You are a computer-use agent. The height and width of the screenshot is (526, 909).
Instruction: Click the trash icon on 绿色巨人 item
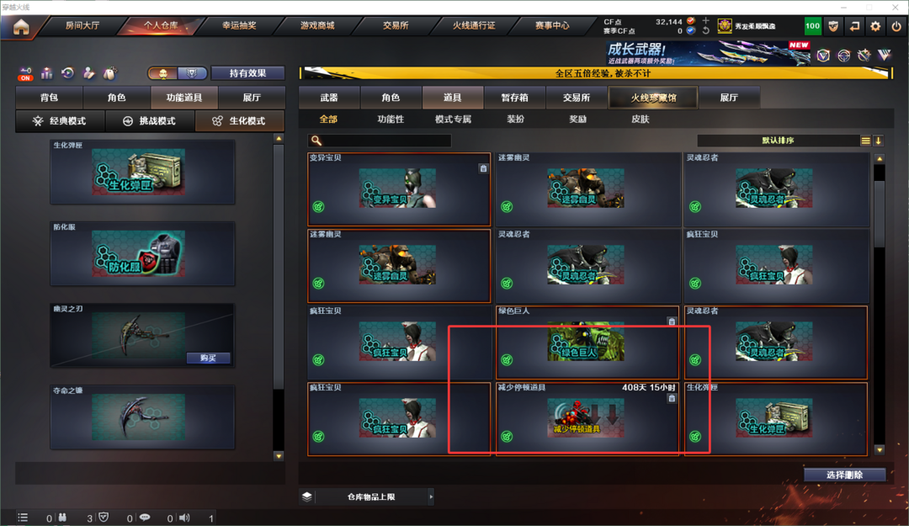[672, 321]
